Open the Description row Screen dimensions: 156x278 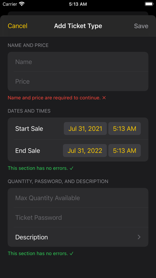(78, 237)
